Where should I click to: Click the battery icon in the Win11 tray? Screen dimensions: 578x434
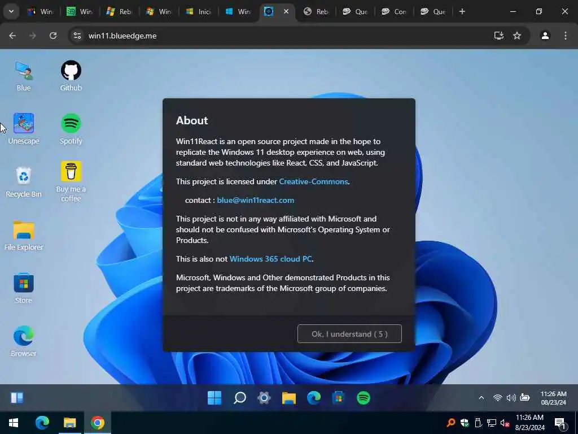click(525, 398)
